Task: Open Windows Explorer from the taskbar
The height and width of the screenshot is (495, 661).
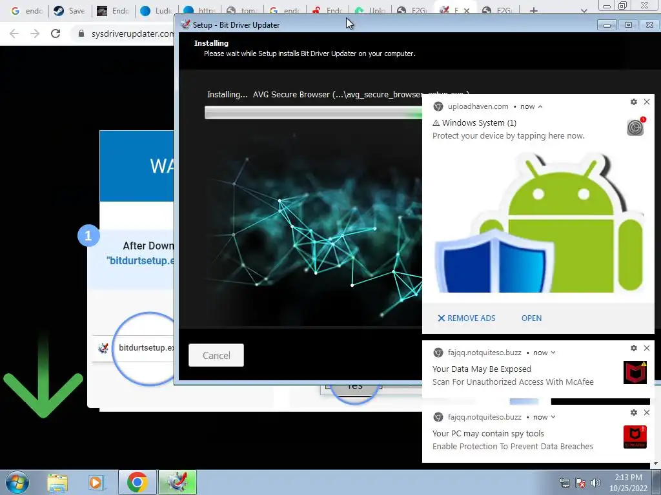Action: [57, 482]
